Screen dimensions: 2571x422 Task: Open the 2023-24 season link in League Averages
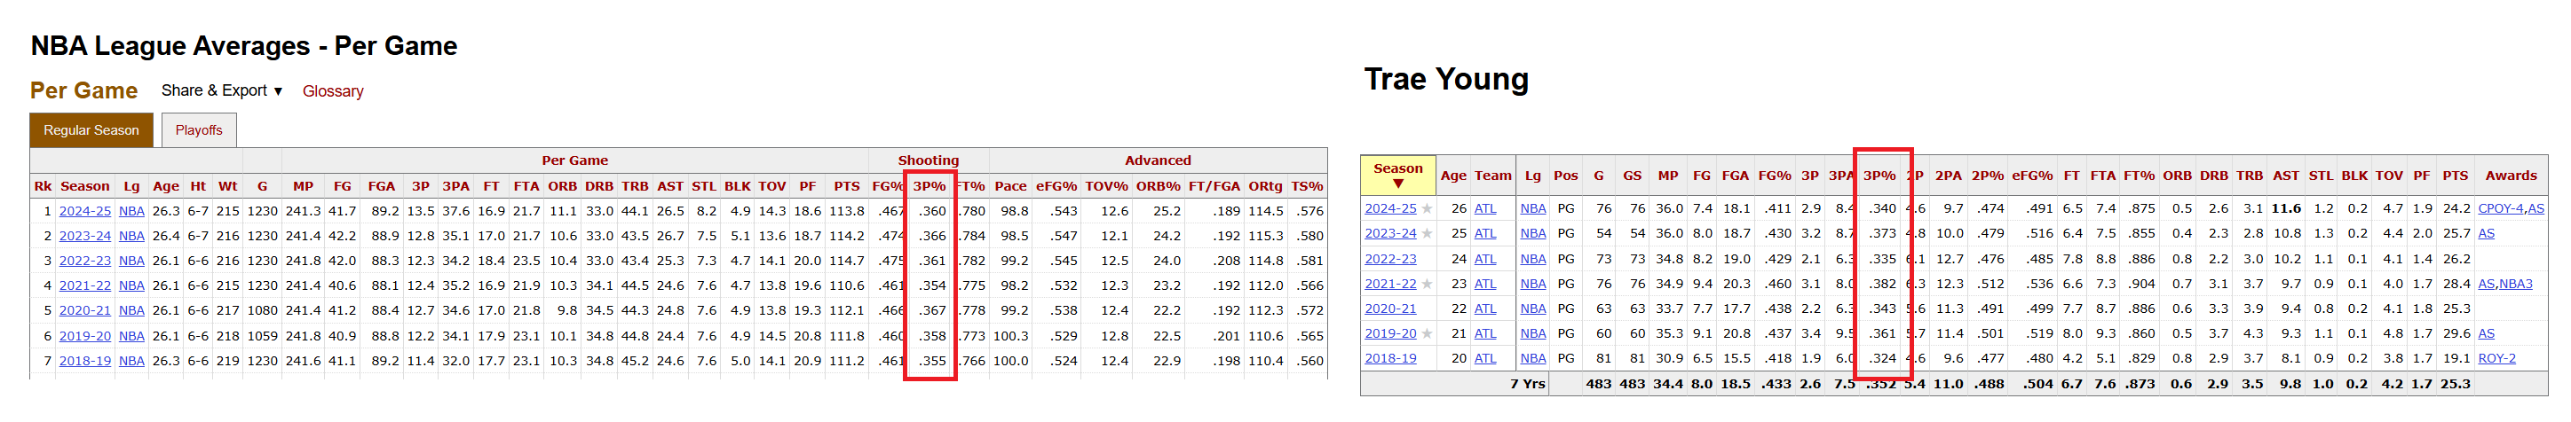(x=85, y=237)
